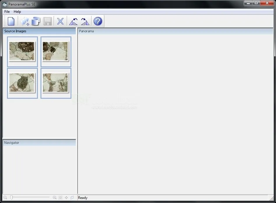
Task: Open the File menu
Action: coord(7,12)
